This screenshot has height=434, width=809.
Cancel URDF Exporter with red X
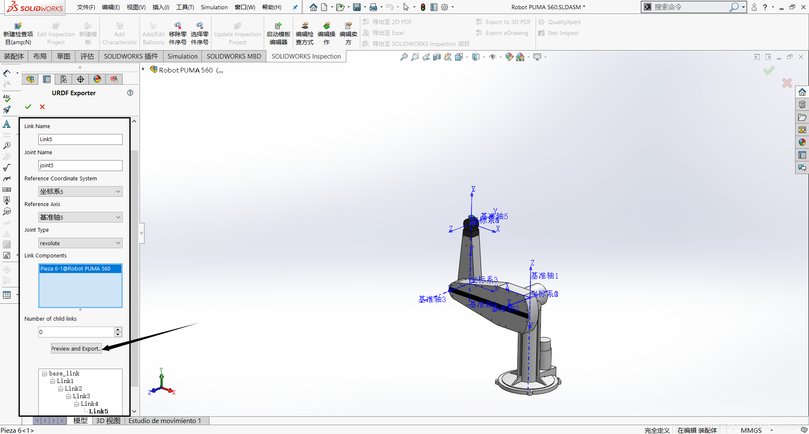[x=42, y=107]
